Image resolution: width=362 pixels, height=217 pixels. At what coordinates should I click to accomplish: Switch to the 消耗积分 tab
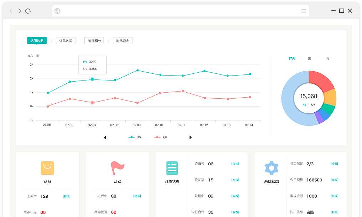94,41
